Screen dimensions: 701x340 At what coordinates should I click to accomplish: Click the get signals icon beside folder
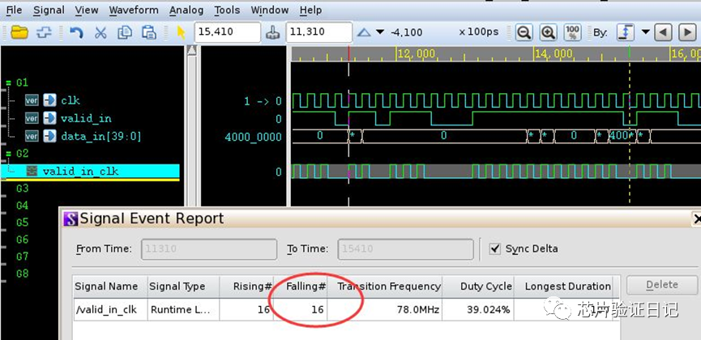pos(44,32)
